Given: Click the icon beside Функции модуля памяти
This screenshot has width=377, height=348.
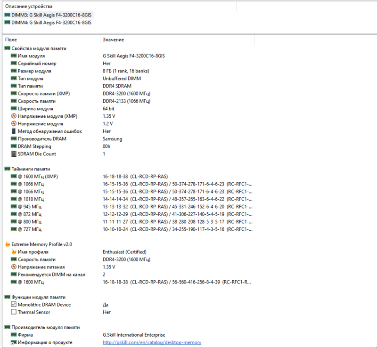Looking at the screenshot, I should coord(7,297).
